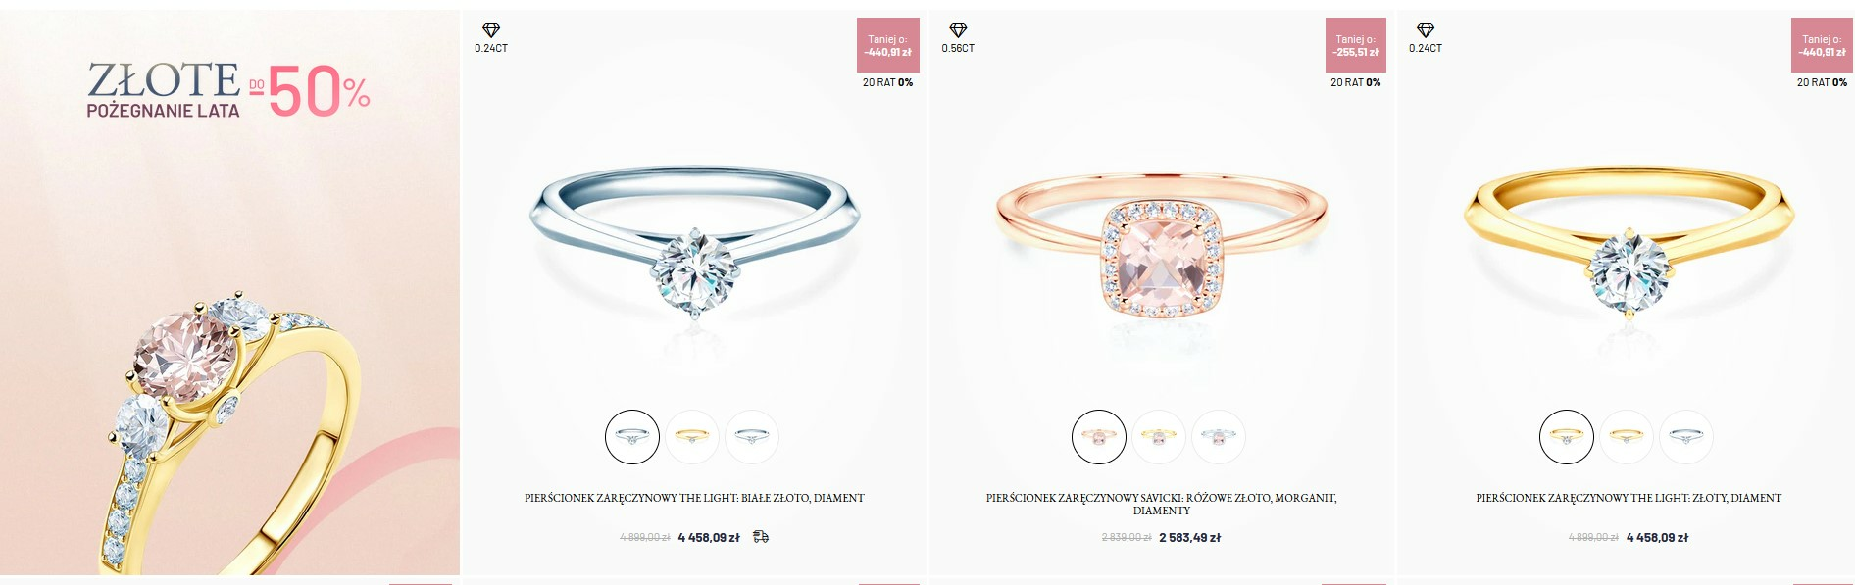This screenshot has height=585, width=1855.
Task: Choose white gold variant of Savicki morganite ring
Action: click(1219, 437)
